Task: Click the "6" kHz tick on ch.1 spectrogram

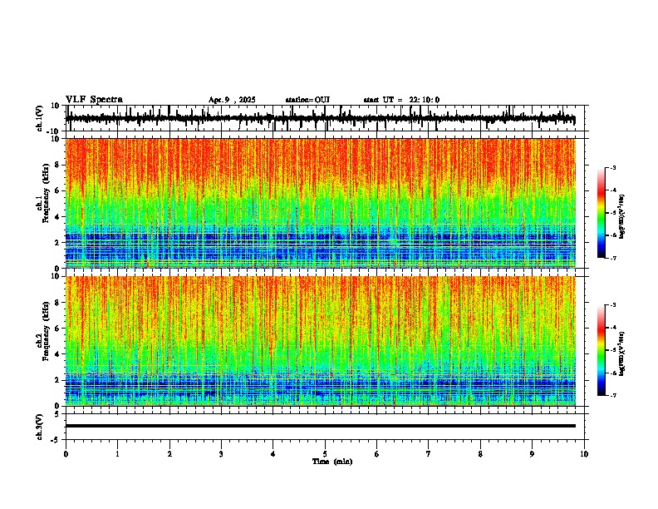Action: point(57,191)
